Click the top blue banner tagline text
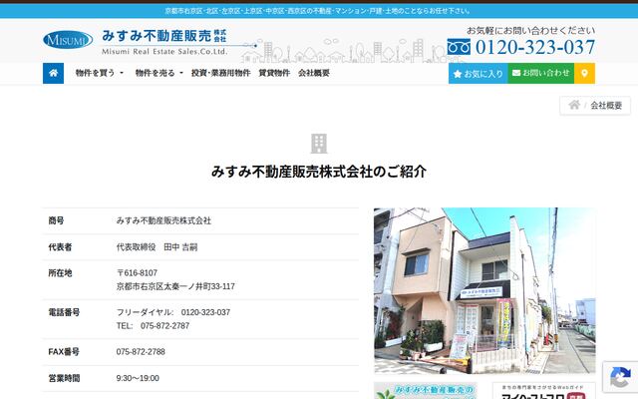 (x=318, y=11)
